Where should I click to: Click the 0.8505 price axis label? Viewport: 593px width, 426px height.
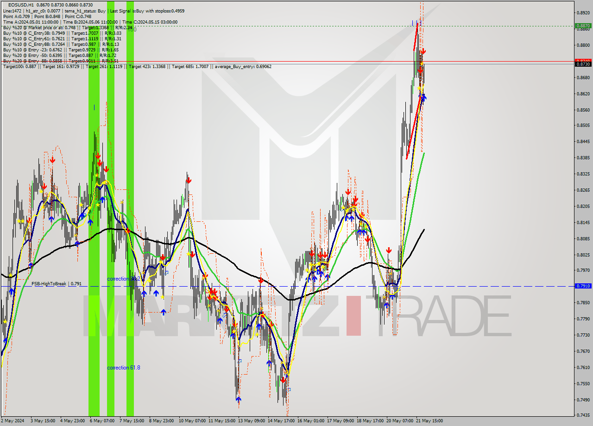(583, 125)
